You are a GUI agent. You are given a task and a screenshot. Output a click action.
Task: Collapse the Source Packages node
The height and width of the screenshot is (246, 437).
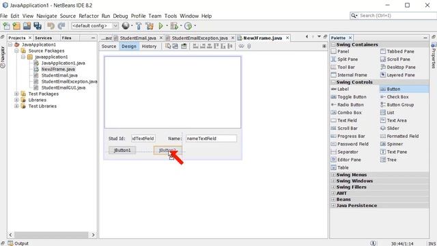tap(16, 51)
